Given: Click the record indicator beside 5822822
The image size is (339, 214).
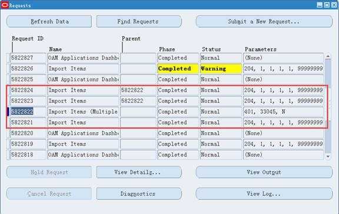Looking at the screenshot, I should pos(8,112).
